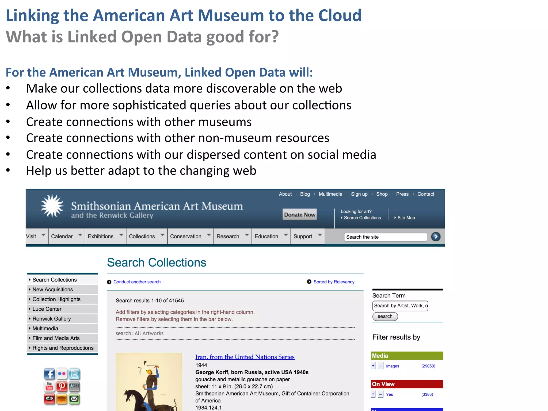Open the Twitter bird icon
Screen dimensions: 548x411
pos(74,374)
